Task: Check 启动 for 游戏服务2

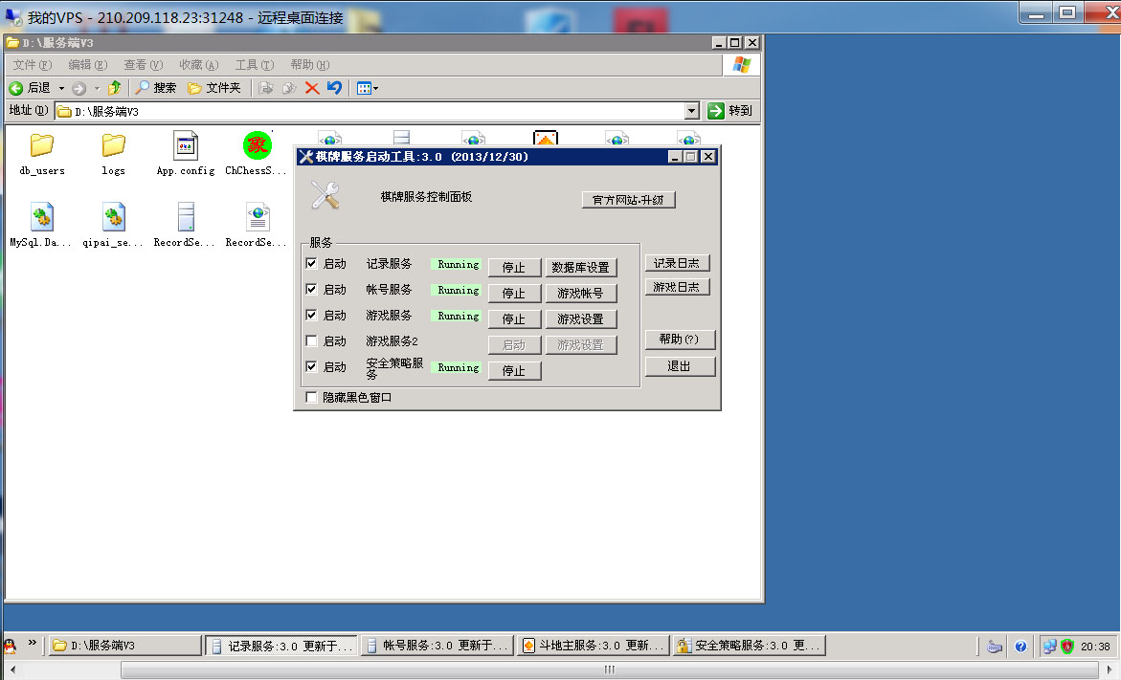Action: click(x=311, y=340)
